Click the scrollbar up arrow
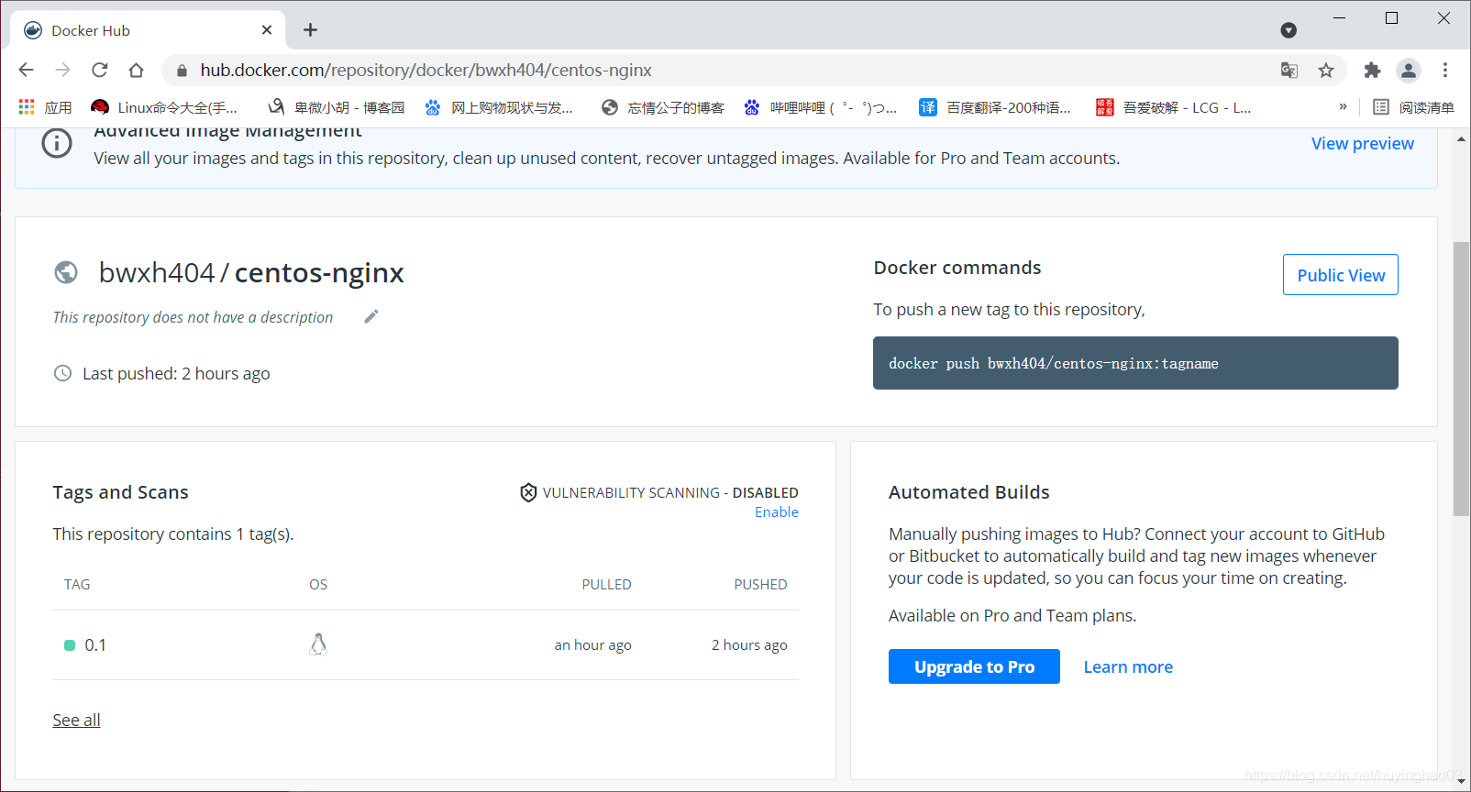1471x792 pixels. pyautogui.click(x=1461, y=139)
